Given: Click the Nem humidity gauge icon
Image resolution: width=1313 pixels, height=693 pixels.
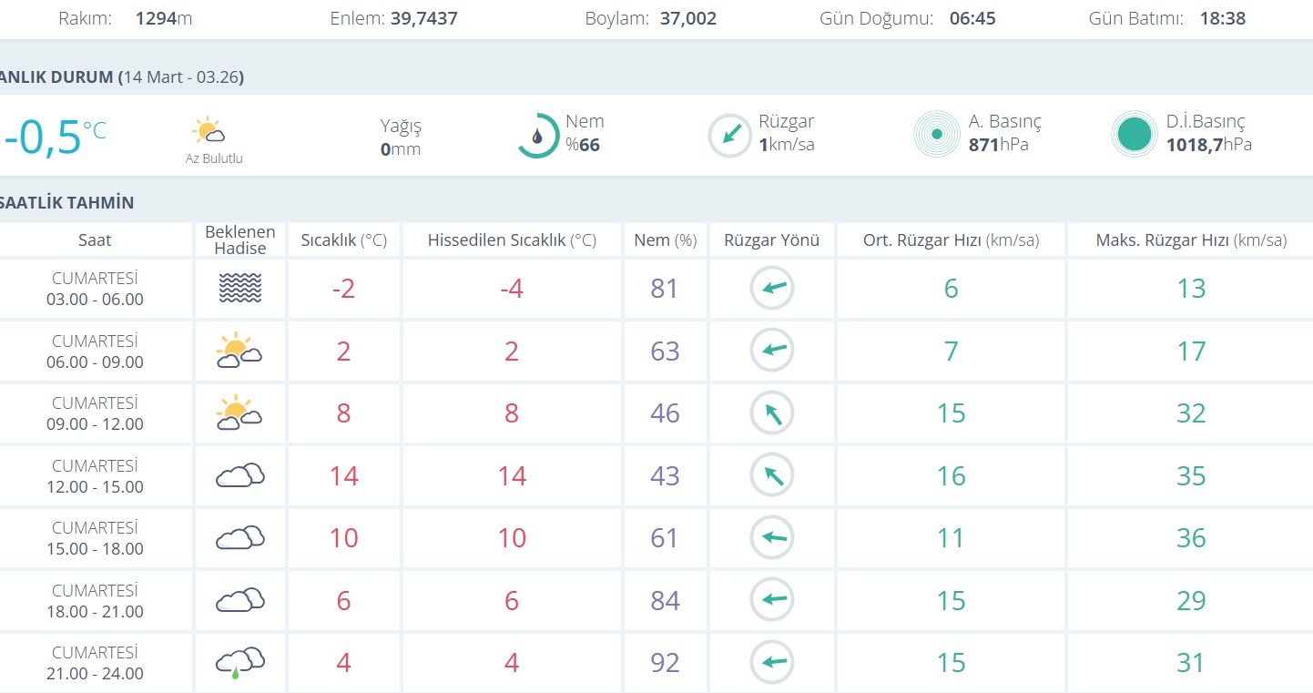Looking at the screenshot, I should click(x=538, y=136).
